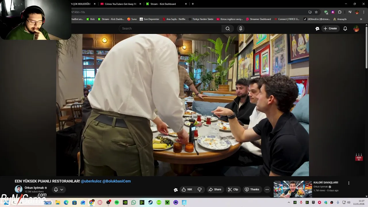Open more actions ellipsis beside Thanks
Viewport: 368px width, 207px height.
[x=267, y=189]
